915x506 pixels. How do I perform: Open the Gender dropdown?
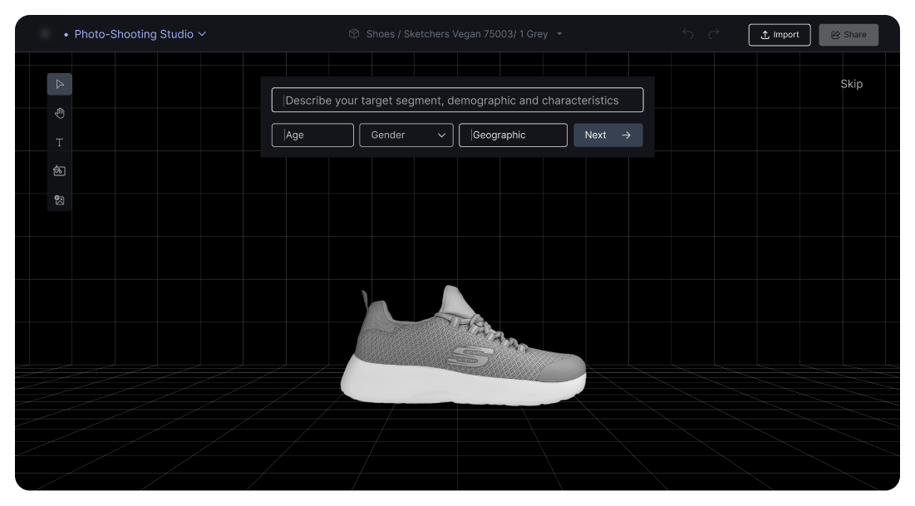click(x=406, y=135)
